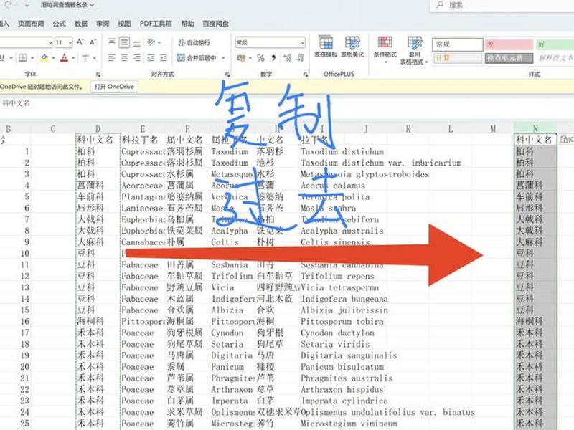The height and width of the screenshot is (430, 574).
Task: Apply green 好 good cell style
Action: coord(555,44)
